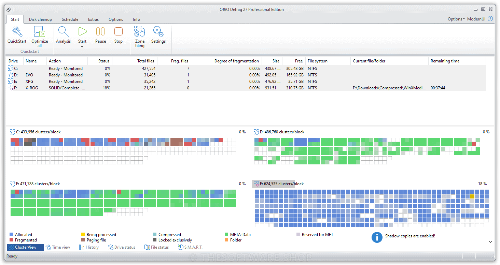Image resolution: width=500 pixels, height=265 pixels.
Task: Click the F:\Downloads\Compressed current file path
Action: tap(389, 88)
